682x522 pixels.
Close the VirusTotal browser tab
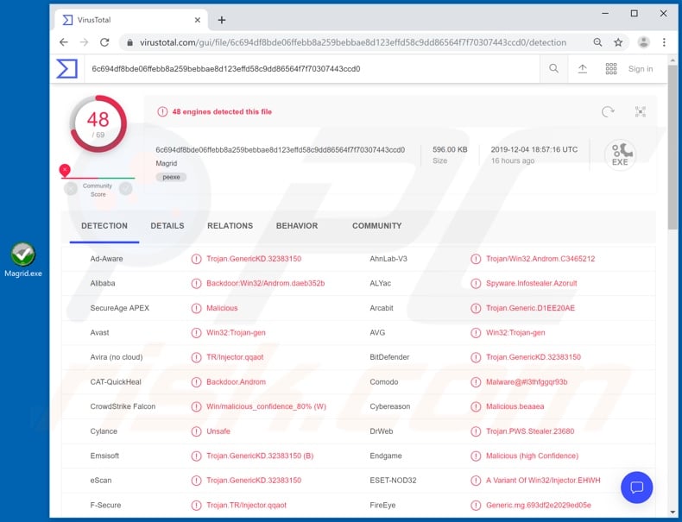[x=197, y=20]
